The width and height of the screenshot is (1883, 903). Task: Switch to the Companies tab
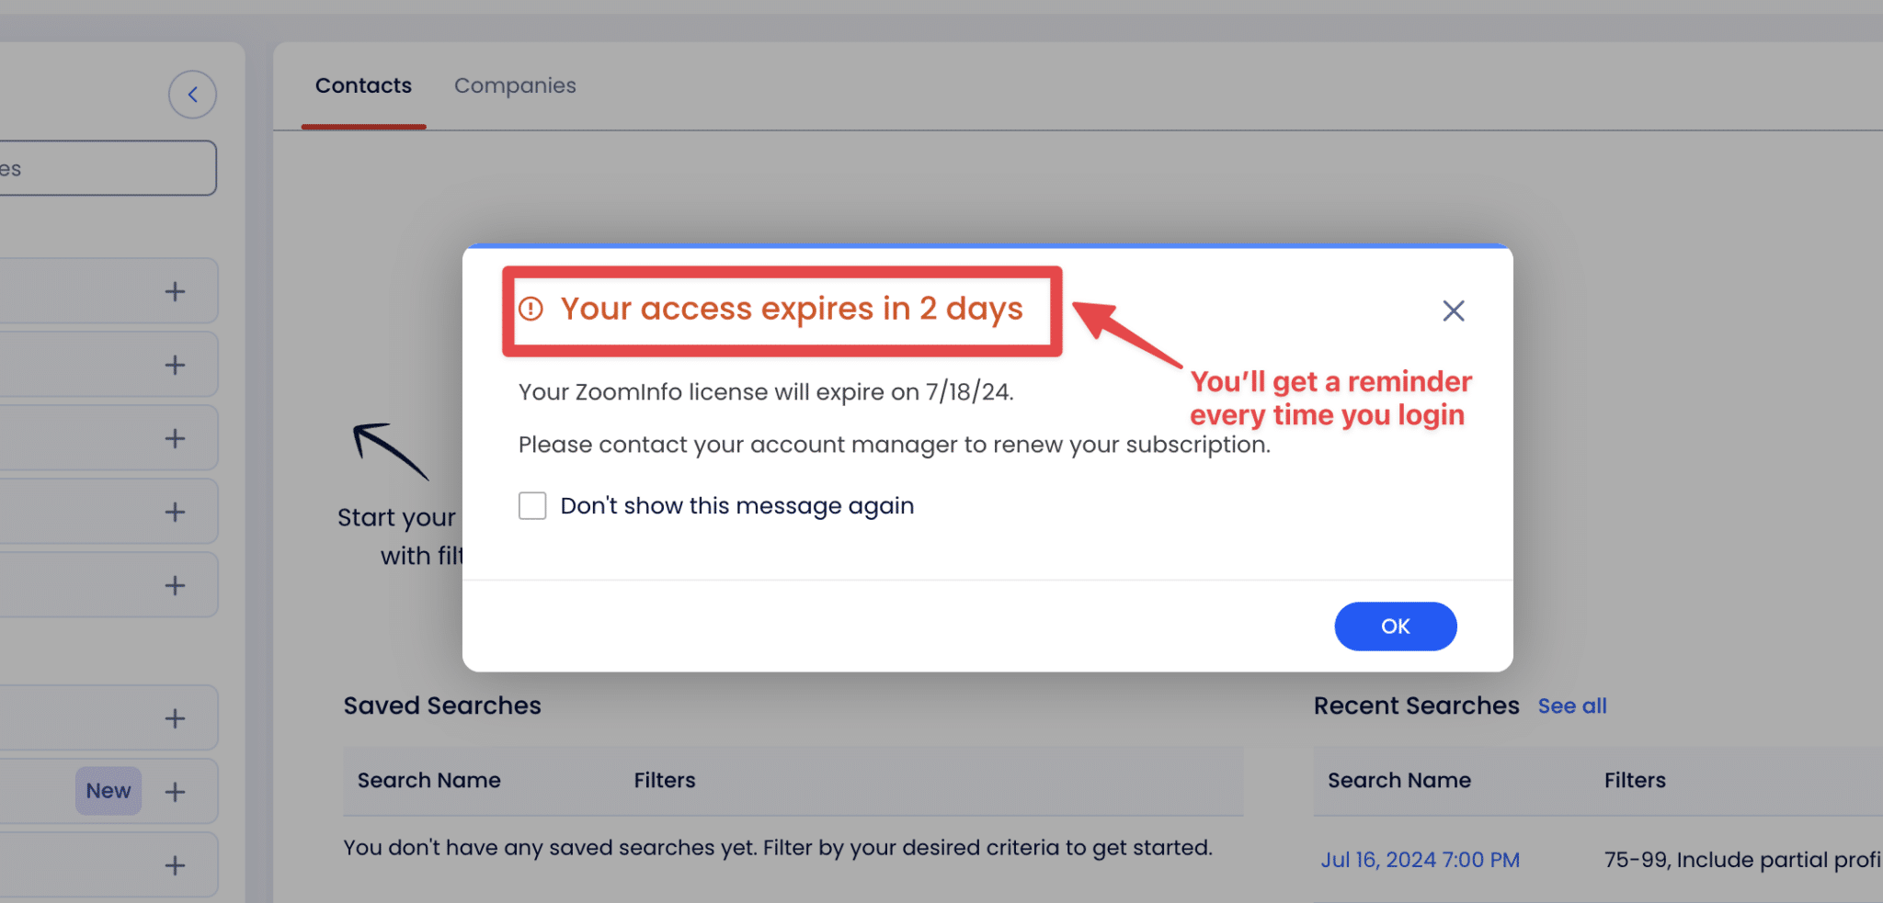[515, 85]
